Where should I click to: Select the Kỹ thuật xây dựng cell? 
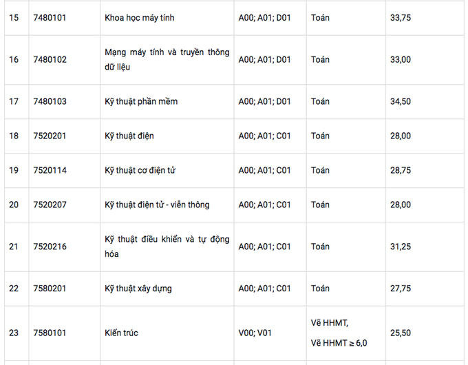pos(138,289)
